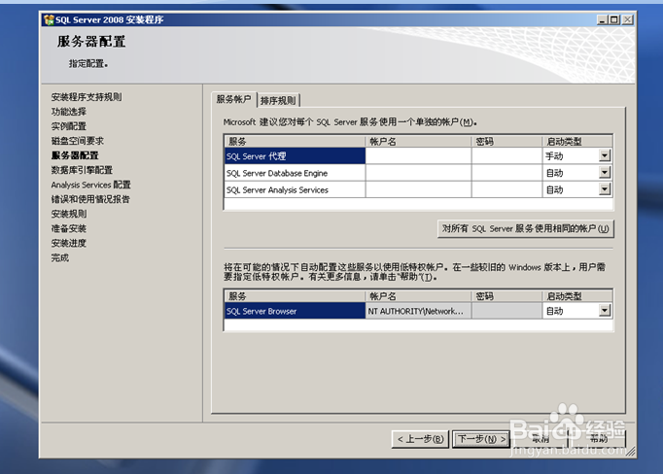Screen dimensions: 663x474
Task: Select the SQL Server Database Engine service row
Action: coord(295,173)
